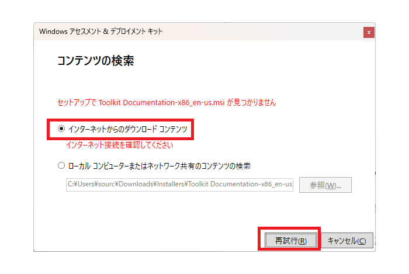The height and width of the screenshot is (274, 409).
Task: Select the ローカル コンピューター content search radio button
Action: tap(61, 166)
